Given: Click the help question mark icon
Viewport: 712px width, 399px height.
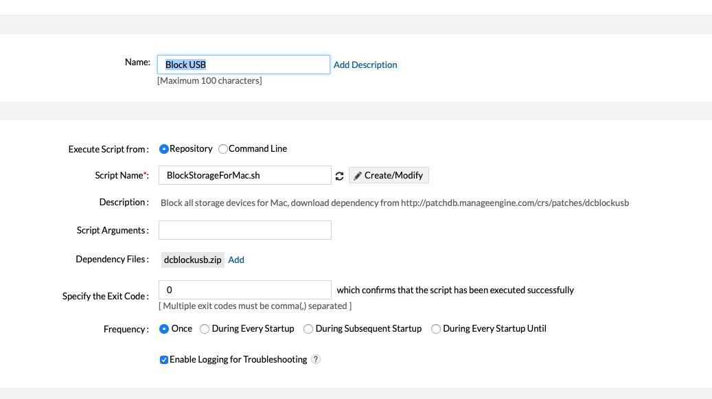Looking at the screenshot, I should [x=316, y=359].
